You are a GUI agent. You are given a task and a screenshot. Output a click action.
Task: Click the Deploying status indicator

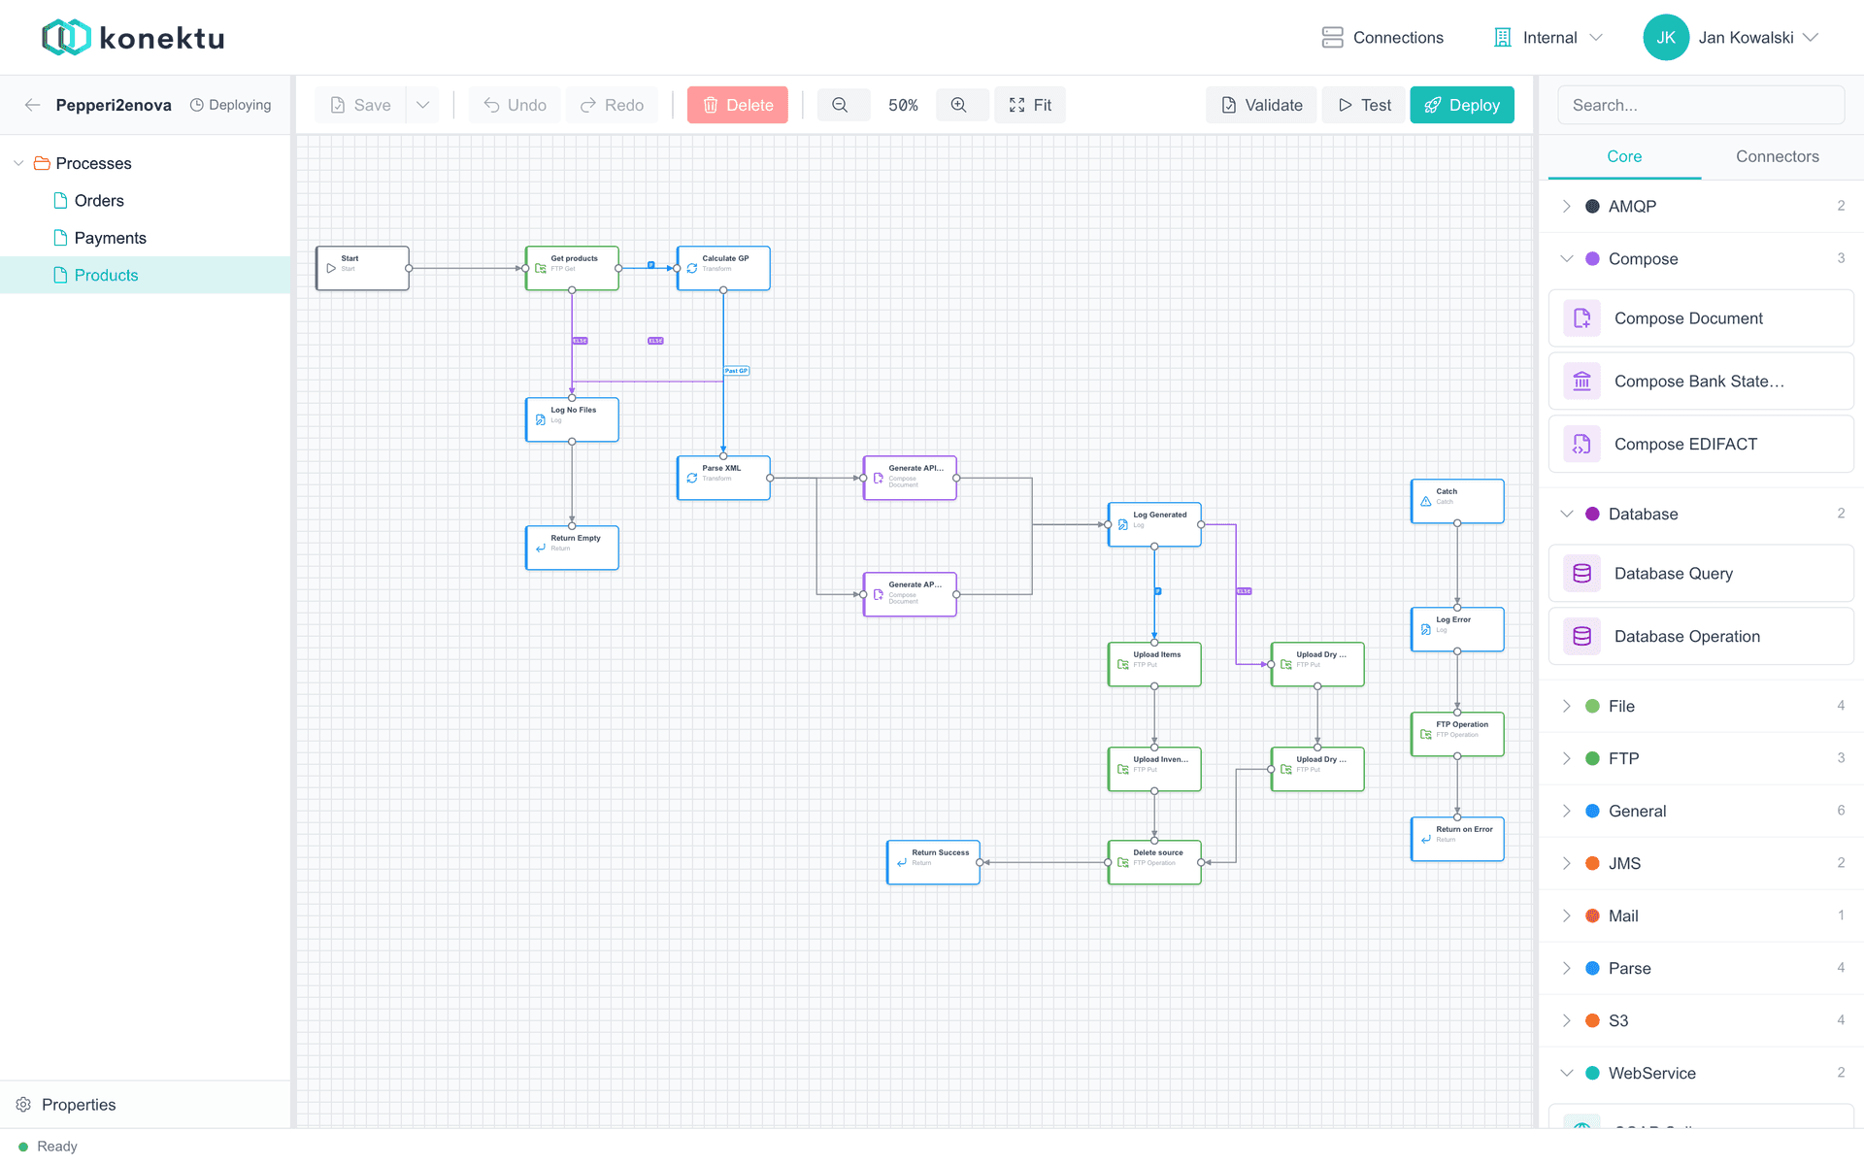[231, 104]
